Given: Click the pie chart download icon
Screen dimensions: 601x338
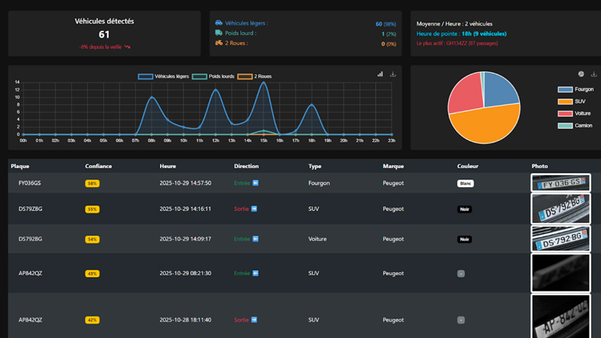Looking at the screenshot, I should tap(594, 74).
